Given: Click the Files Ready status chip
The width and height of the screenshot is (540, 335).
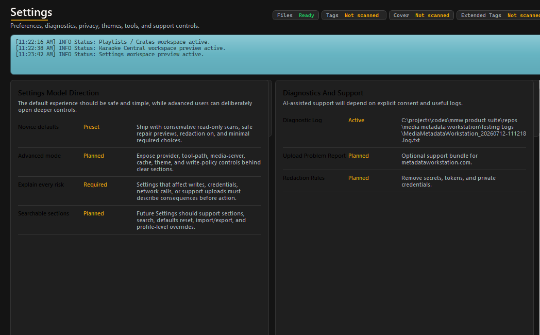Looking at the screenshot, I should click(x=295, y=15).
